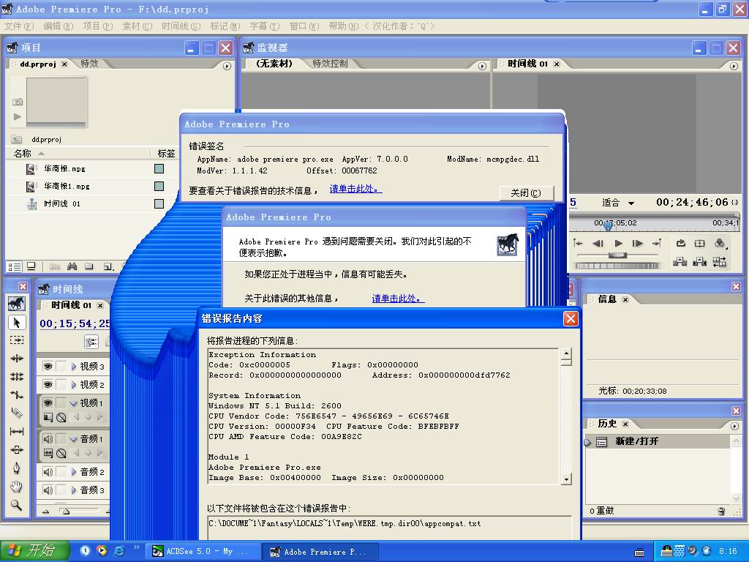Expand the 视频 2 track
The width and height of the screenshot is (749, 562).
tap(74, 385)
